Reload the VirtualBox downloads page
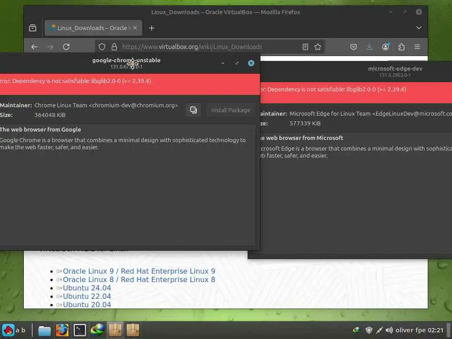 [66, 47]
